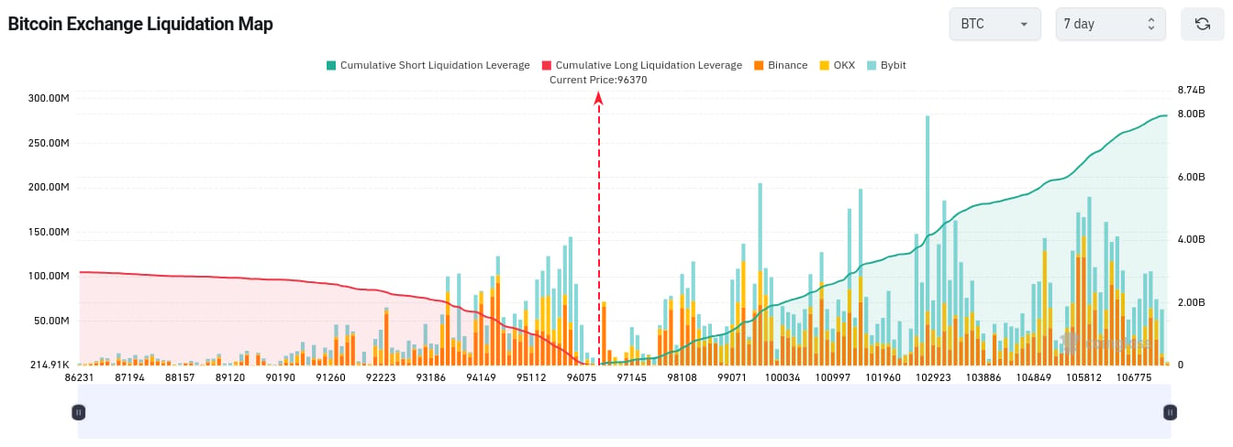Click the Current Price:96370 label
The width and height of the screenshot is (1233, 447).
coord(598,80)
